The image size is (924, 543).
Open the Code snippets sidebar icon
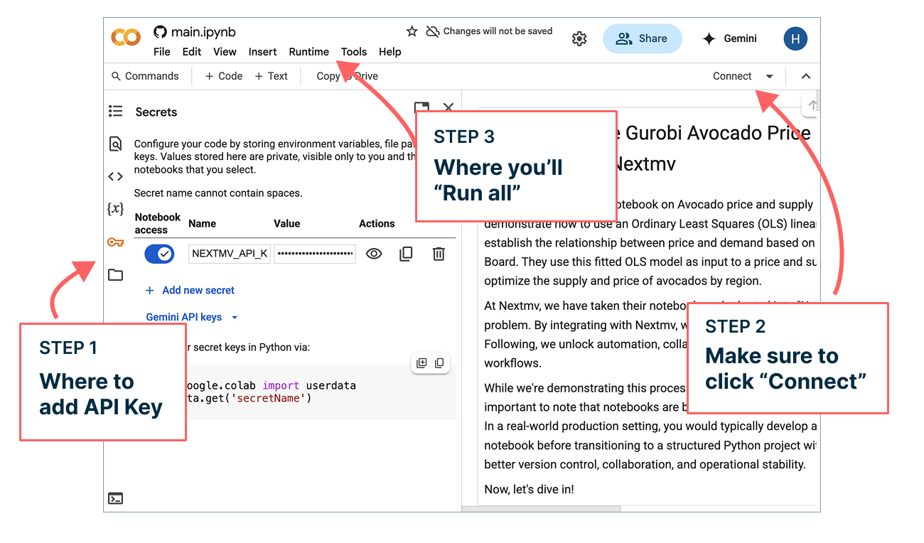pos(115,176)
